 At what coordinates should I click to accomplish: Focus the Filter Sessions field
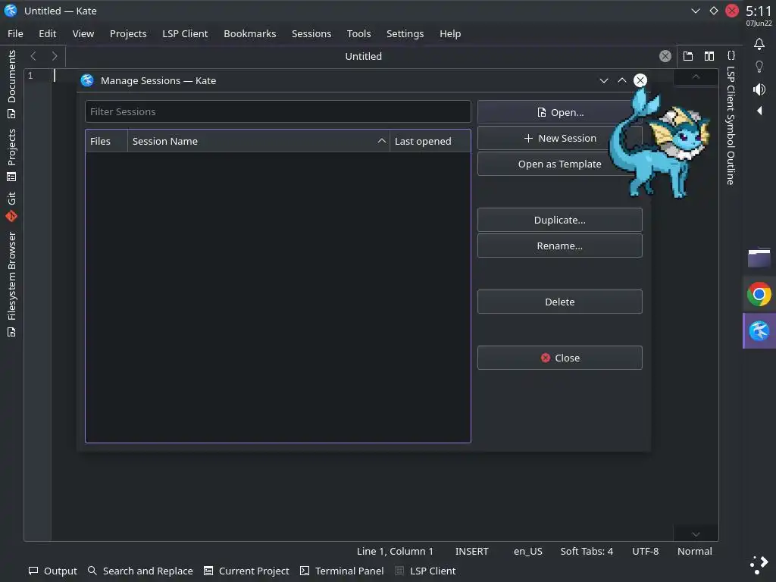tap(277, 111)
